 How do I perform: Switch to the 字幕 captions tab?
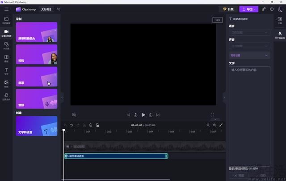click(280, 20)
